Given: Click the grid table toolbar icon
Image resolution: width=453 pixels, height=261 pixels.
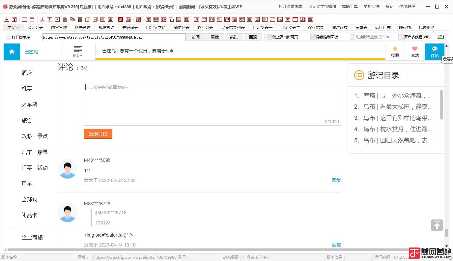Looking at the screenshot, I should pos(179,19).
